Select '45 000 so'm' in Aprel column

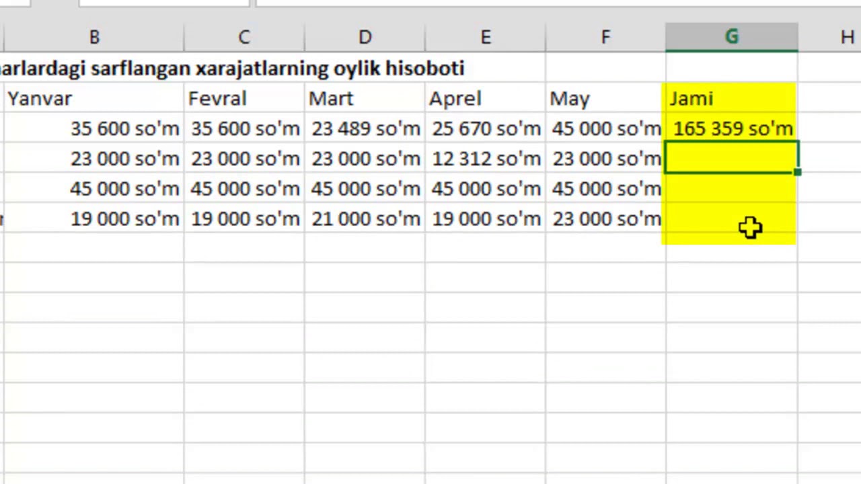485,189
